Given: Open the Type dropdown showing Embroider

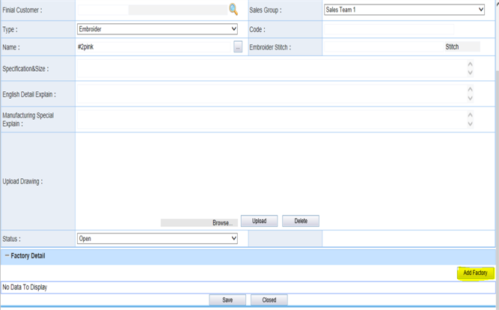Looking at the screenshot, I should pyautogui.click(x=157, y=29).
